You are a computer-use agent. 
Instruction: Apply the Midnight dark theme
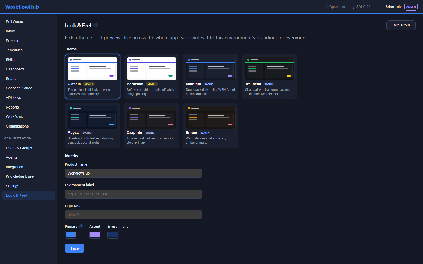pos(211,77)
